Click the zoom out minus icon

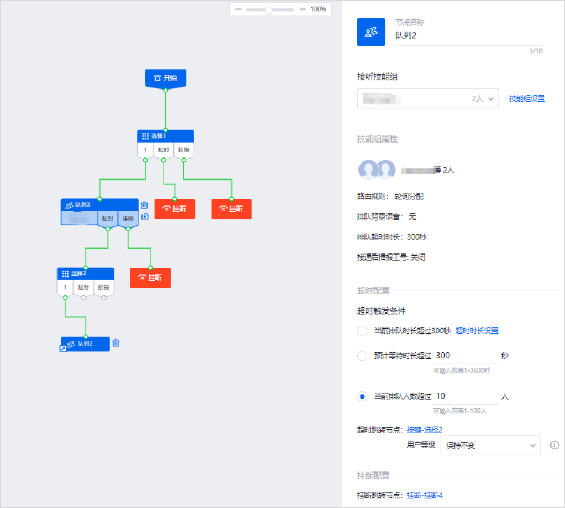238,10
